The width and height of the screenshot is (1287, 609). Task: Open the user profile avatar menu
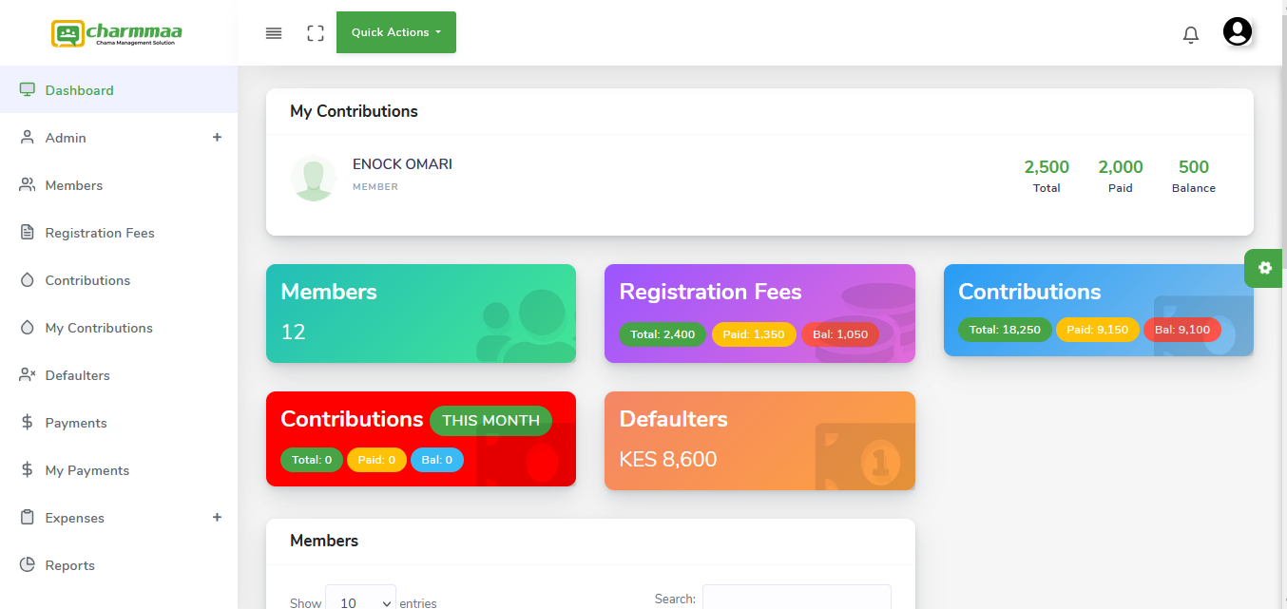click(1237, 32)
